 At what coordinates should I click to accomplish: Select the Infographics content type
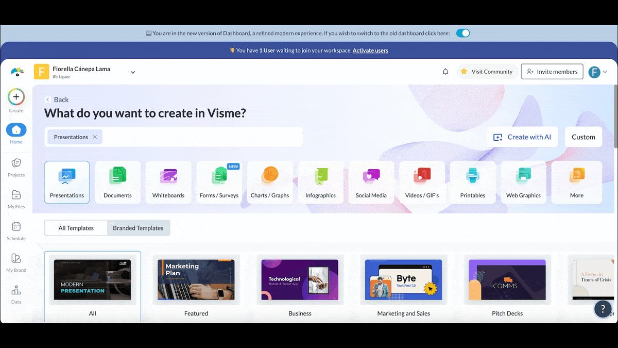[x=320, y=181]
